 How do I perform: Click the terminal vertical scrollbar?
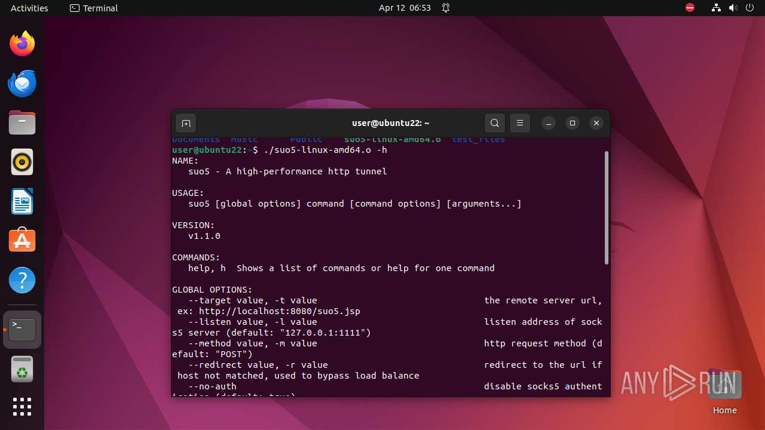(x=607, y=207)
